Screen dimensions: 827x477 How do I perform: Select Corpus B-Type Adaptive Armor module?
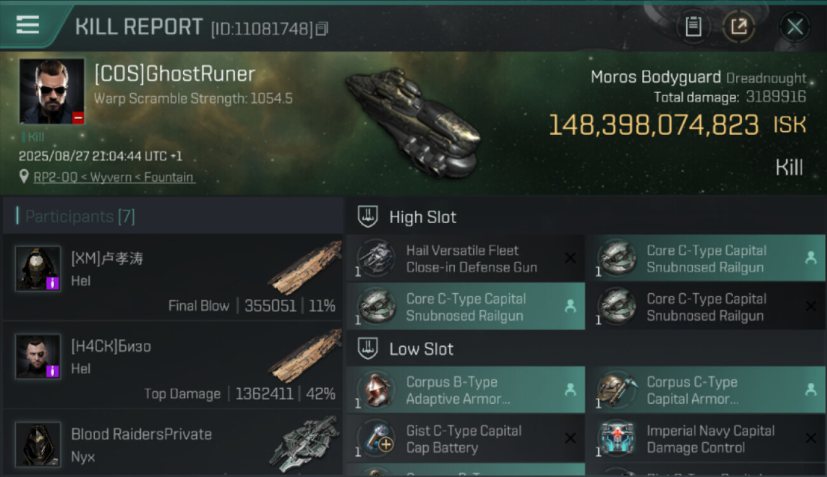point(466,391)
